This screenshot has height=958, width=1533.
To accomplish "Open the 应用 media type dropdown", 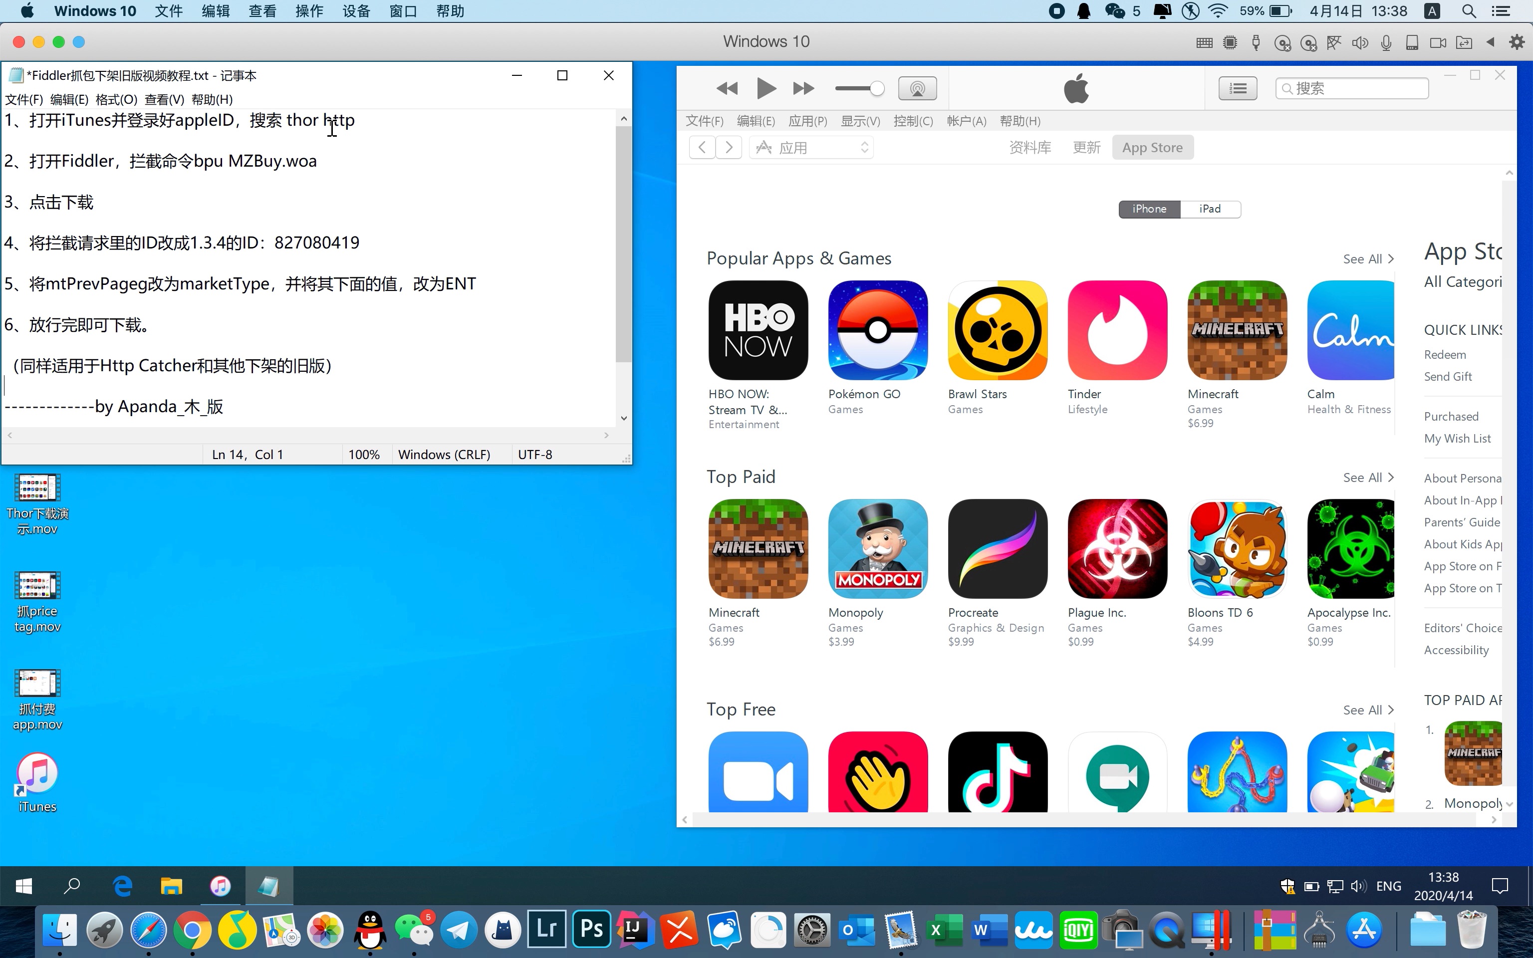I will click(811, 148).
